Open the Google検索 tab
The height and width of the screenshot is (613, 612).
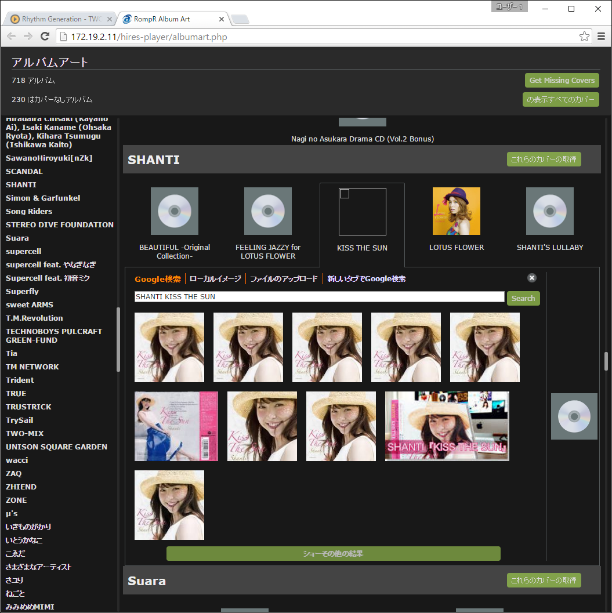pos(158,279)
